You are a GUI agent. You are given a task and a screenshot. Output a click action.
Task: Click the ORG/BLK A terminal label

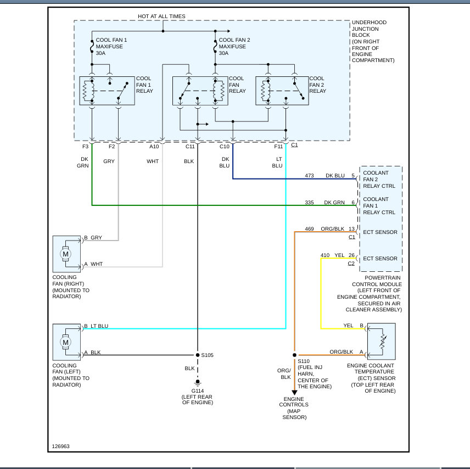(x=346, y=351)
